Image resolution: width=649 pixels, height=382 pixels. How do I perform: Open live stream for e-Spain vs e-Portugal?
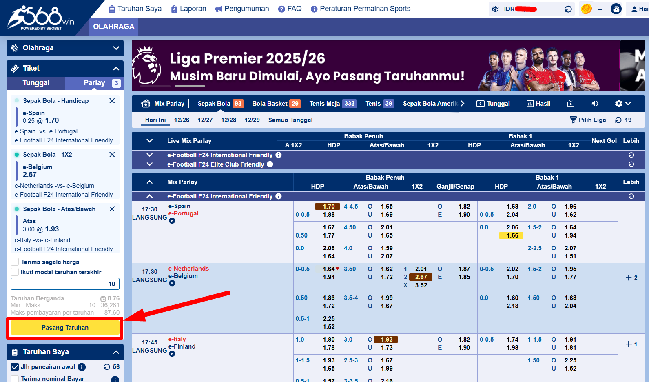click(x=172, y=221)
